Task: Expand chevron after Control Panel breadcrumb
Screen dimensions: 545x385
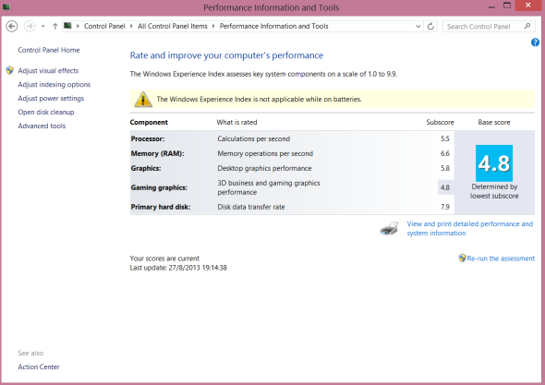Action: coord(131,26)
